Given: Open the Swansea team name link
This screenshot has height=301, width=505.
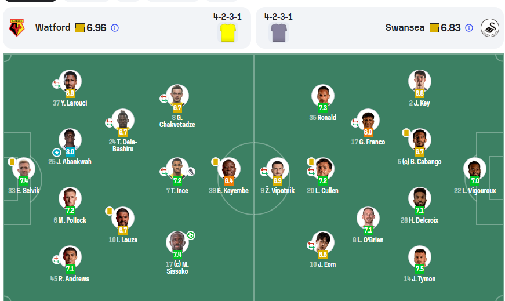Looking at the screenshot, I should click(405, 28).
